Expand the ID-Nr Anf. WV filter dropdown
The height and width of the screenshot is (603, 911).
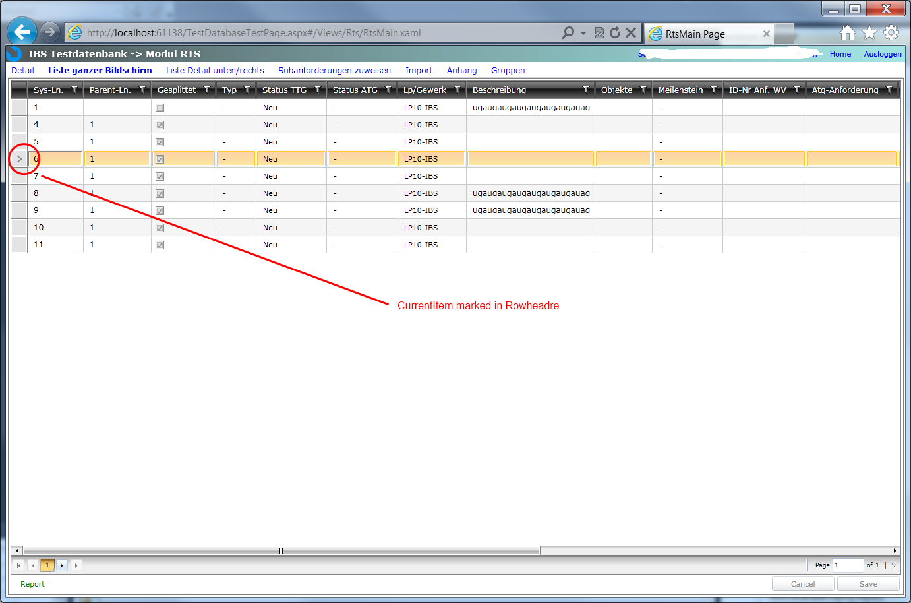pyautogui.click(x=797, y=90)
